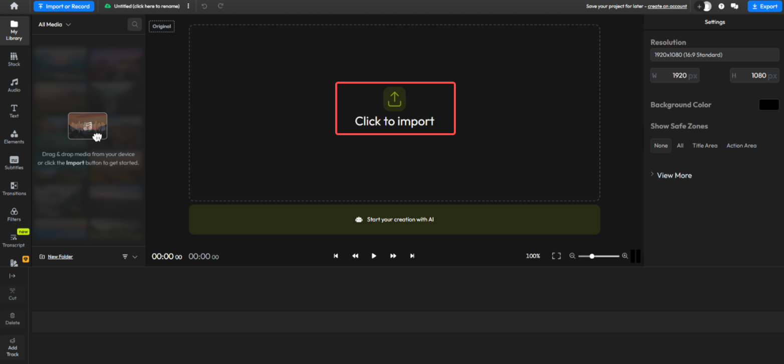The image size is (784, 364).
Task: Open the Subtitles panel
Action: (x=14, y=163)
